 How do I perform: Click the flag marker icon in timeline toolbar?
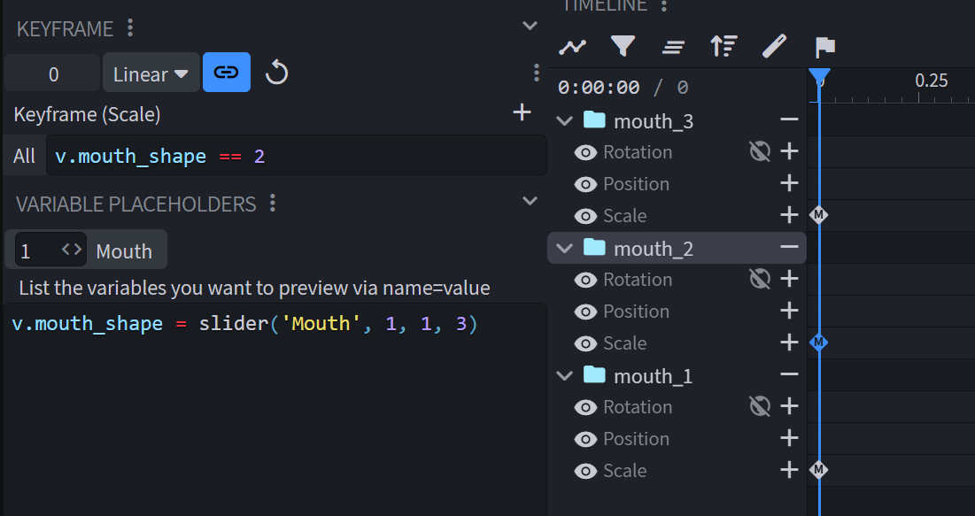pos(824,46)
